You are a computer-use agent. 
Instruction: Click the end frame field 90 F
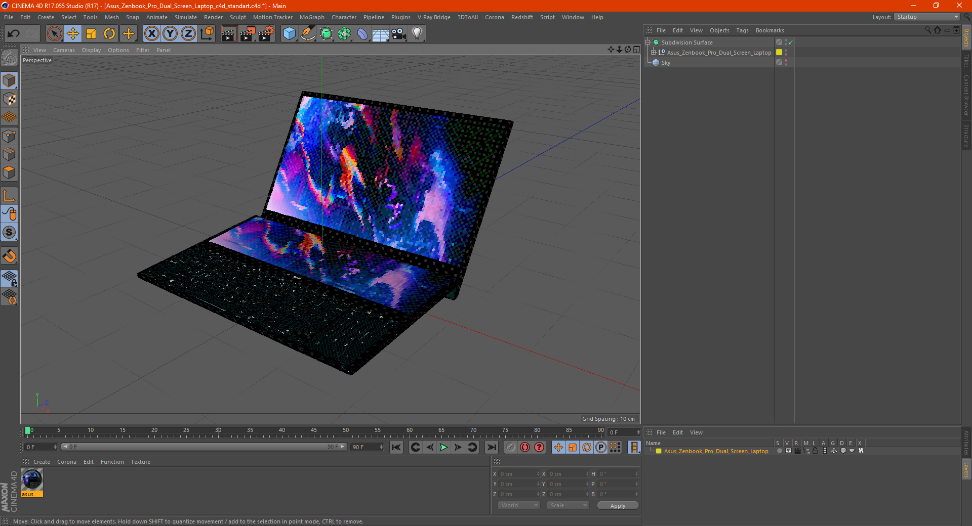coord(367,447)
